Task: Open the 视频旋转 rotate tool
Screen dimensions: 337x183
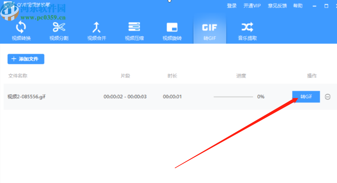Action: click(x=172, y=31)
